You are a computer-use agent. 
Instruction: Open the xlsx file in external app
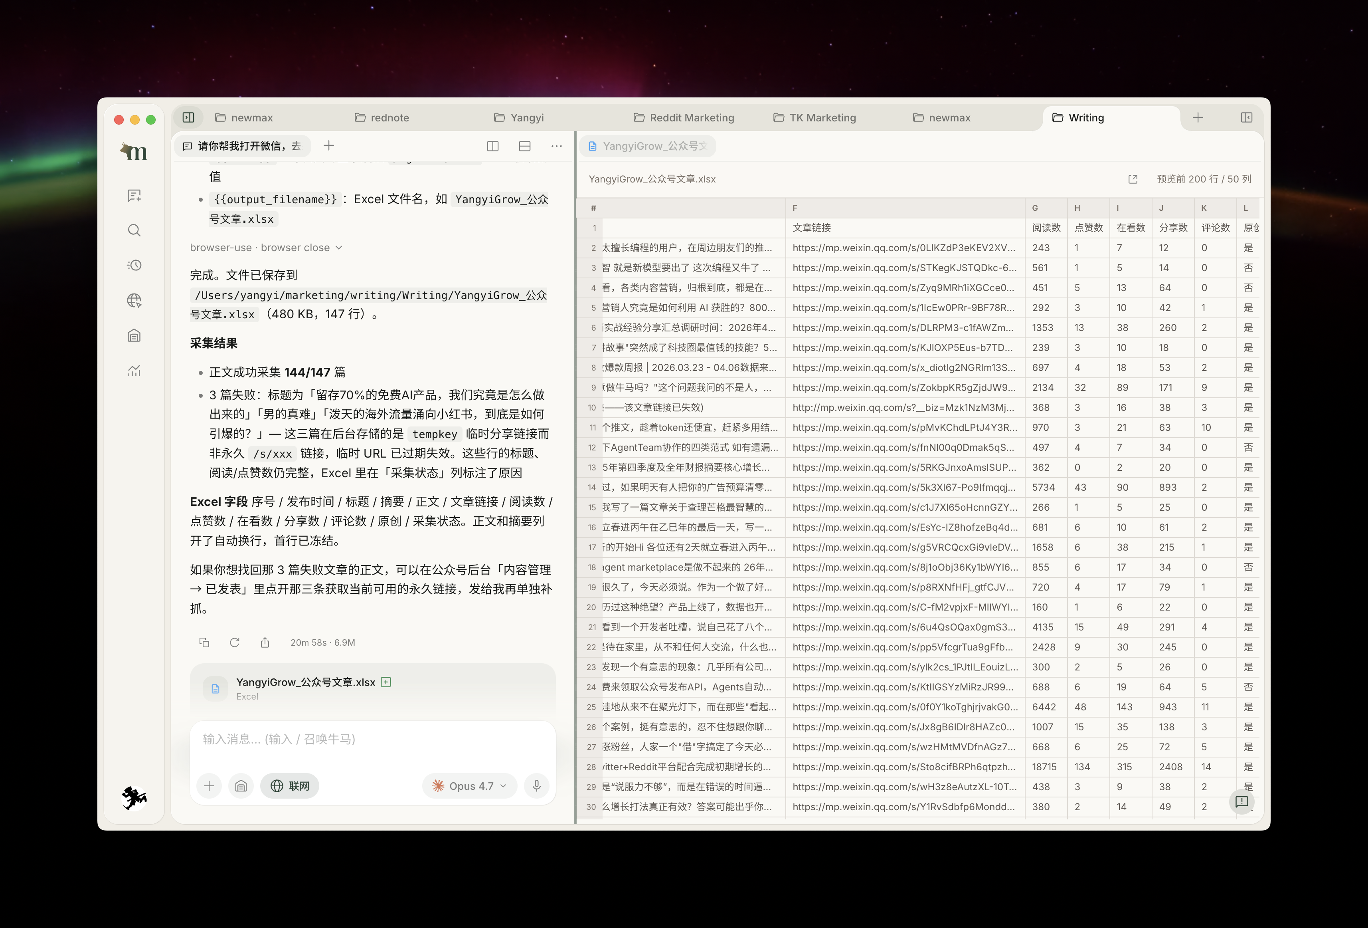point(1133,179)
